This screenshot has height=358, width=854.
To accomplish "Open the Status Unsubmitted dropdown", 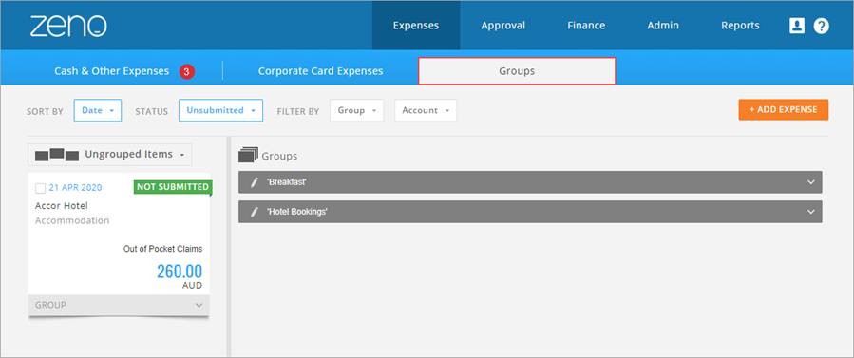I will coord(220,110).
